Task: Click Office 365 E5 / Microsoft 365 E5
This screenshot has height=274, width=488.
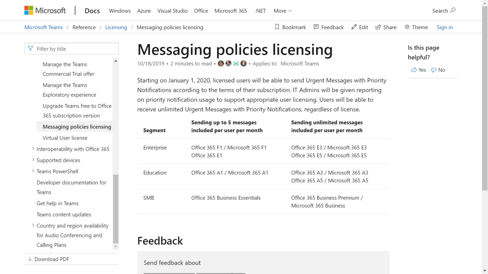Action: (329, 155)
